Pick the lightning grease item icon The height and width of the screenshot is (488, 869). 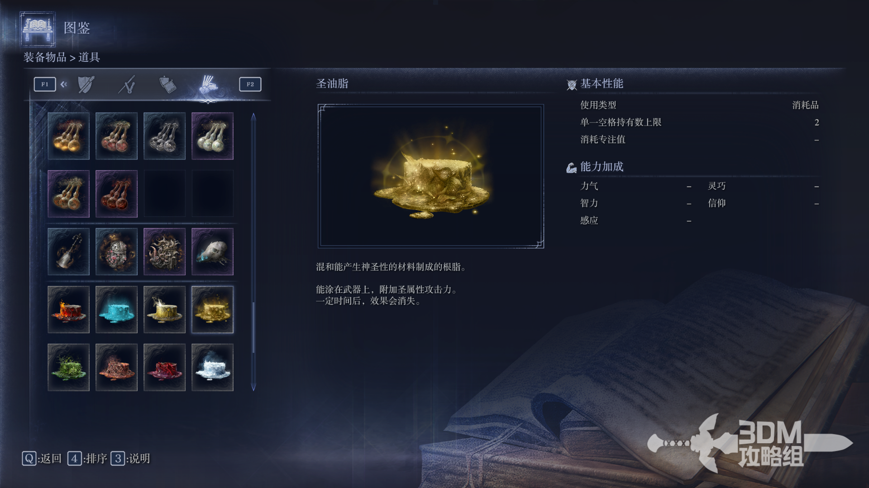click(164, 310)
